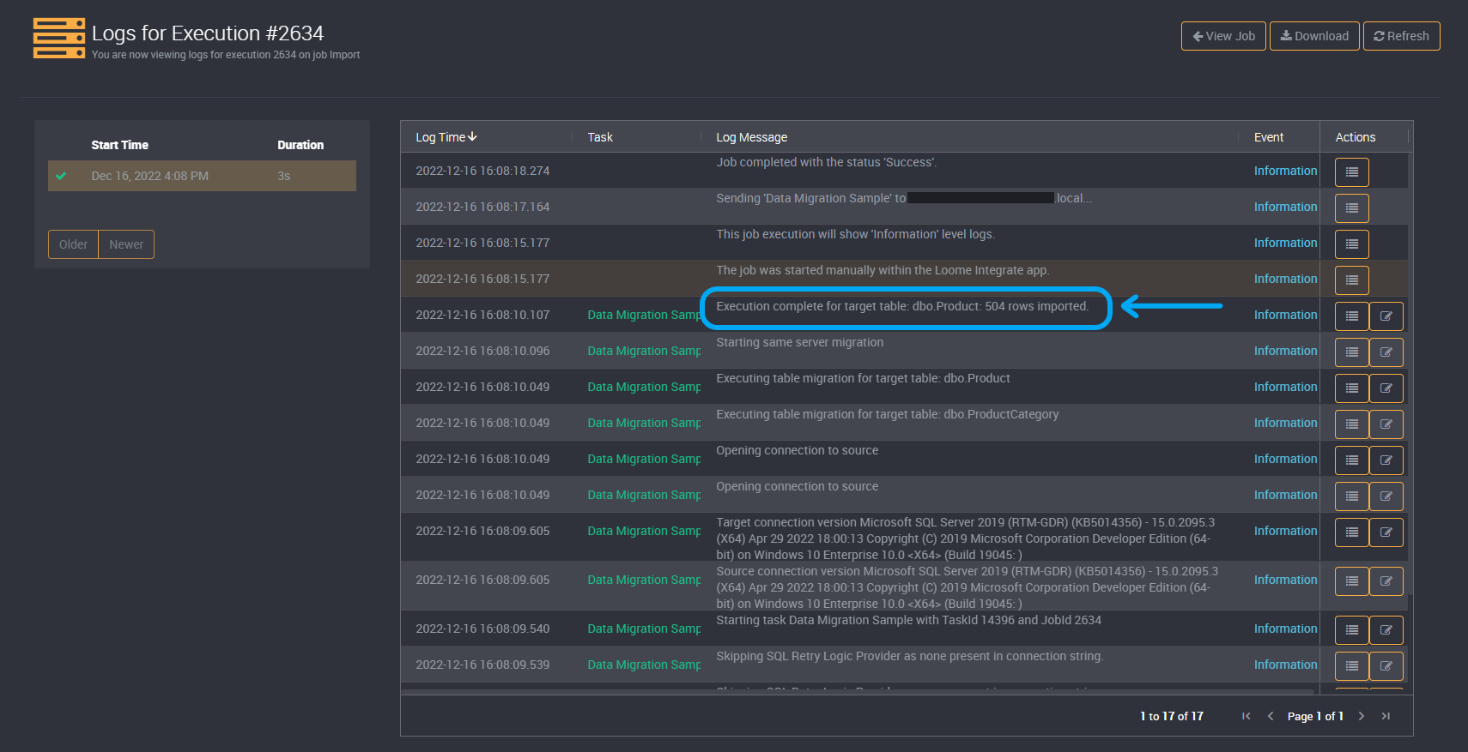Click Information event for 'Job completed' row
The height and width of the screenshot is (752, 1468).
[1285, 171]
